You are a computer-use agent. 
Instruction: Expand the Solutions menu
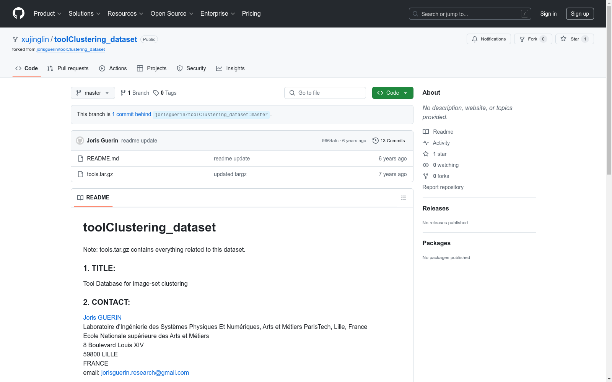[85, 14]
